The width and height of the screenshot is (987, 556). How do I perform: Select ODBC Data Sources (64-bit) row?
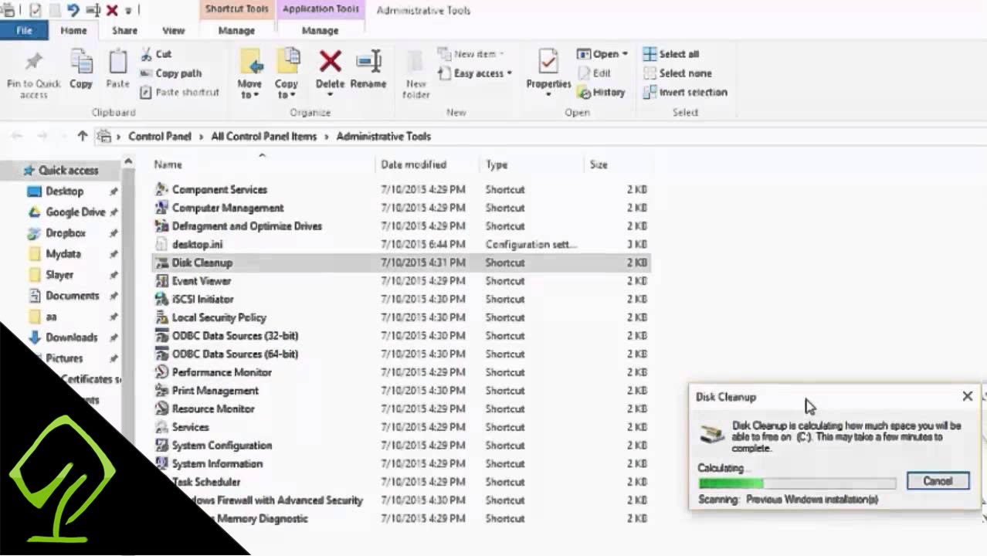tap(401, 354)
